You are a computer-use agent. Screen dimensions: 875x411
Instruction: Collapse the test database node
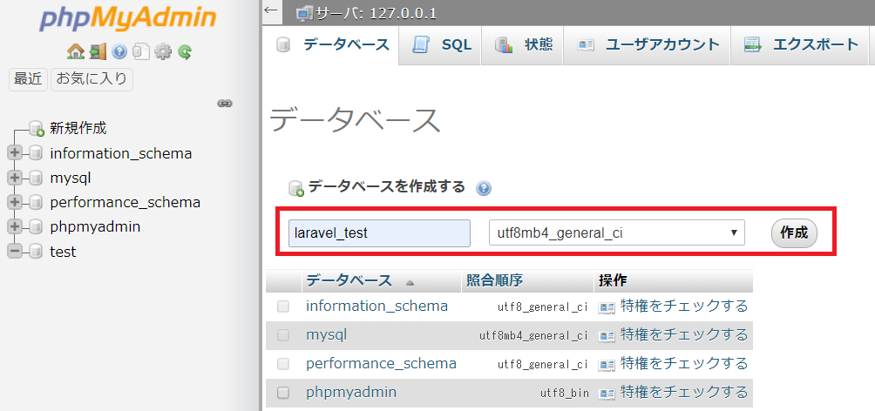click(15, 252)
